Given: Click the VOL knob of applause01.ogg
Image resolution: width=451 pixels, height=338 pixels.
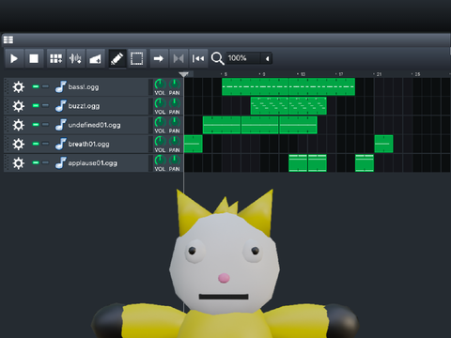Looking at the screenshot, I should point(160,161).
